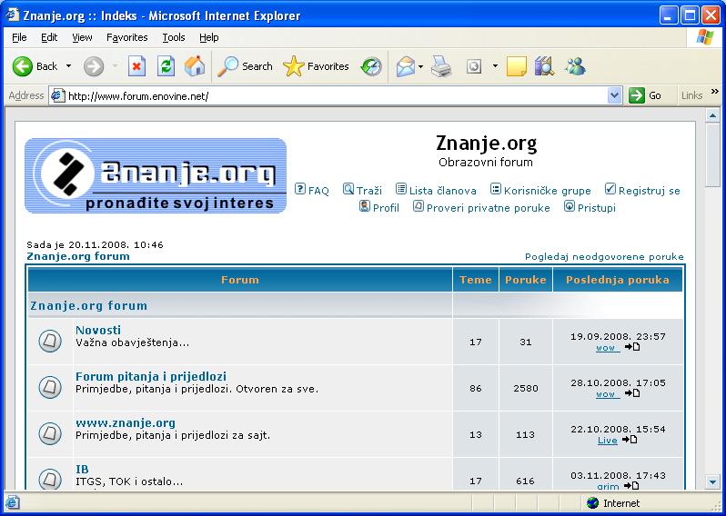
Task: Open the Lista članova link
Action: coord(443,191)
